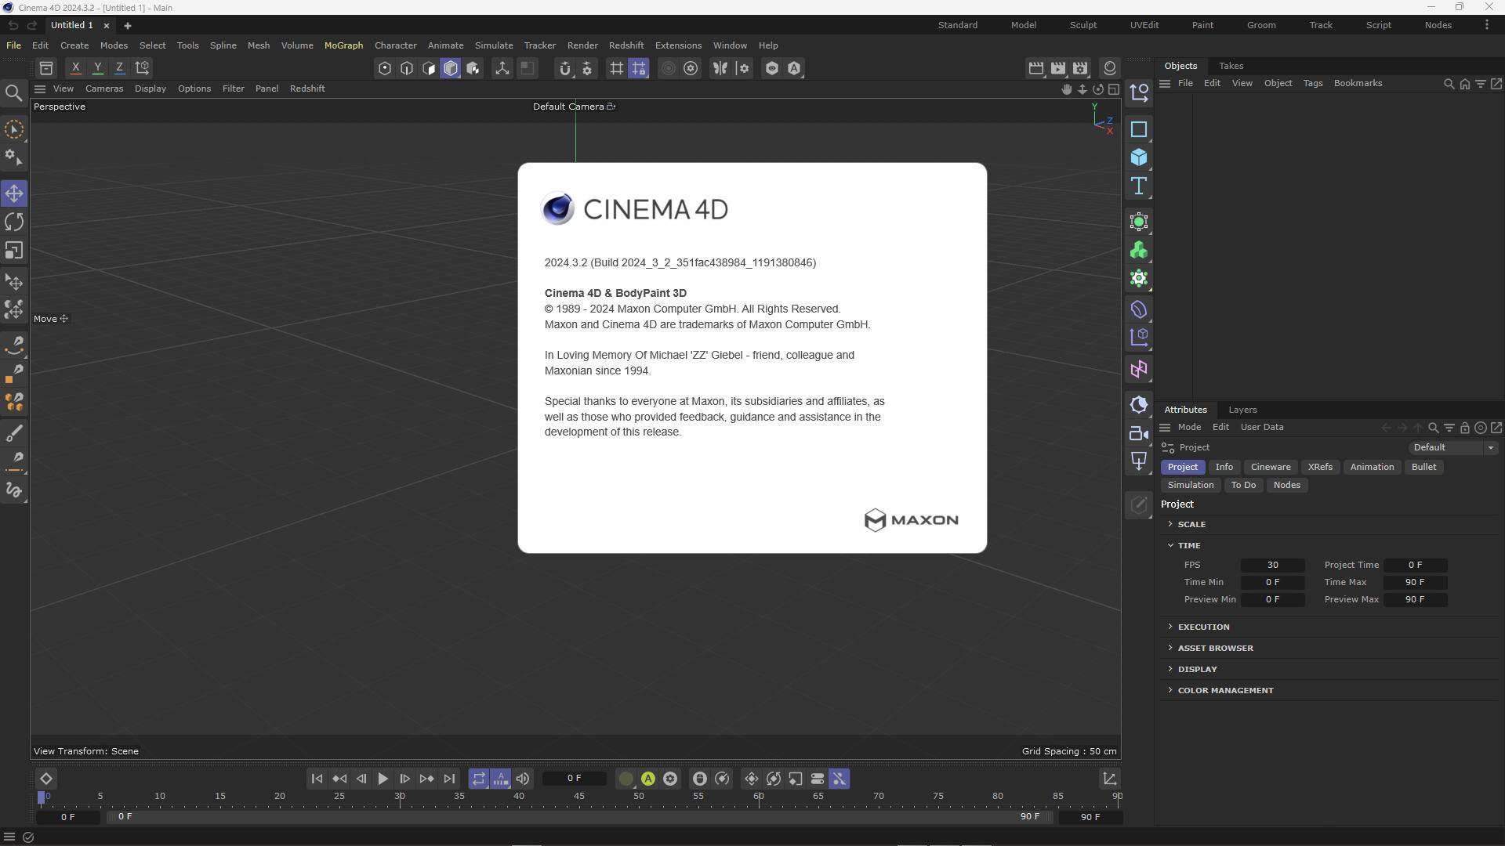Click the Time Max field
The height and width of the screenshot is (846, 1505).
point(1415,582)
